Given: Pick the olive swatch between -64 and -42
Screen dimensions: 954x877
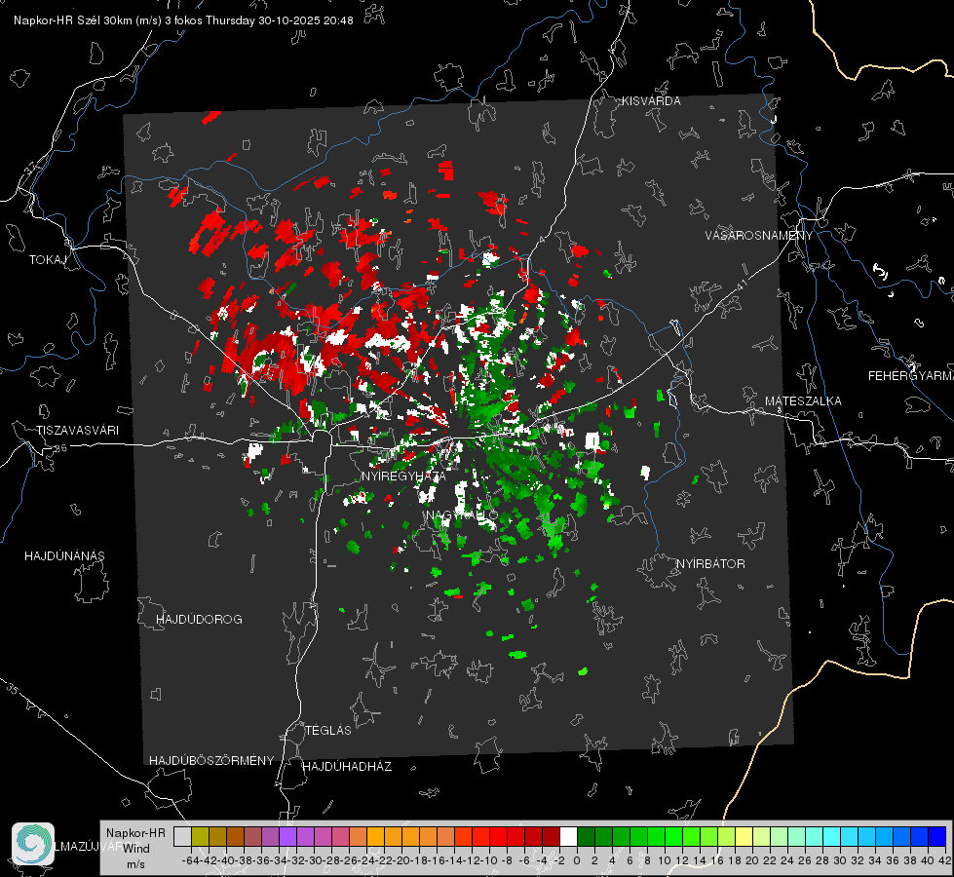Looking at the screenshot, I should [200, 836].
